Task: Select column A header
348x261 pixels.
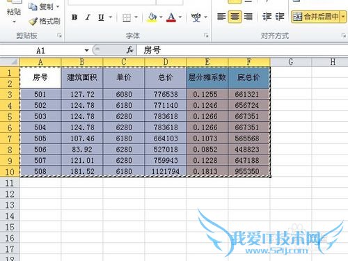Action: pos(40,62)
